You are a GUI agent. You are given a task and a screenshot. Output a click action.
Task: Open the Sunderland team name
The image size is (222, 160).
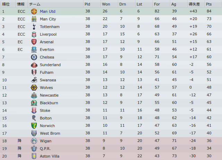(x=50, y=65)
